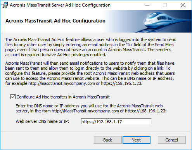Proceed with the Next button
192x150 pixels.
tap(137, 140)
